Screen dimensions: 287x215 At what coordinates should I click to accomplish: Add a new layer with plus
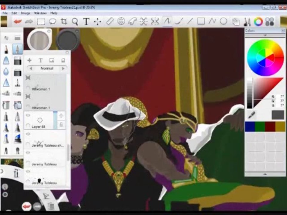coord(29,60)
